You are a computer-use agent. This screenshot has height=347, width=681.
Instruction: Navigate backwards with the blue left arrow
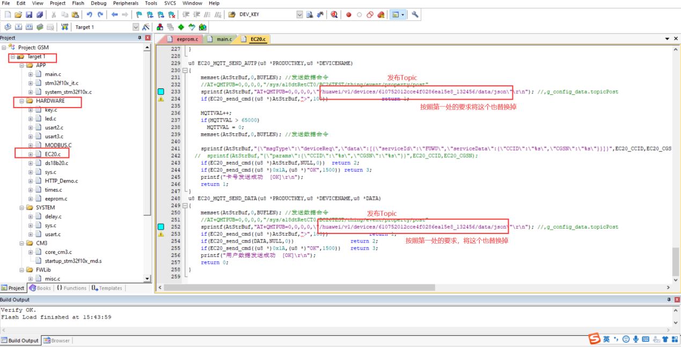[x=114, y=14]
